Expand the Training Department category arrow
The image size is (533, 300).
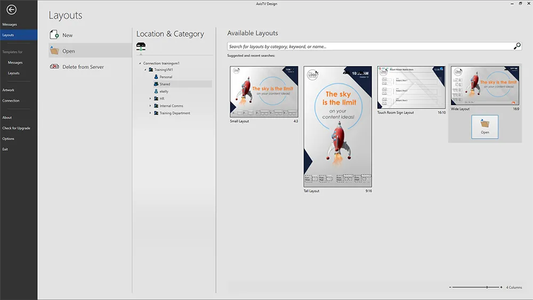(x=150, y=113)
